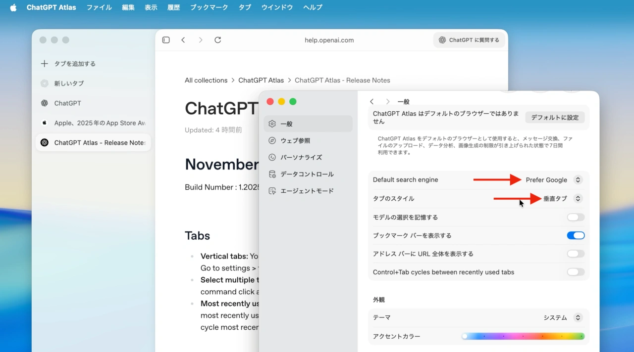Viewport: 634px width, 352px height.
Task: Open the All collections breadcrumb link
Action: click(x=206, y=80)
